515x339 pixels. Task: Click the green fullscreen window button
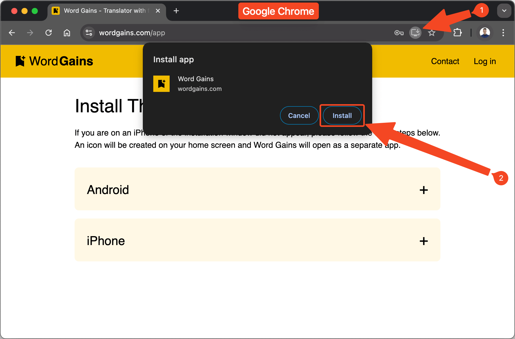click(x=35, y=11)
